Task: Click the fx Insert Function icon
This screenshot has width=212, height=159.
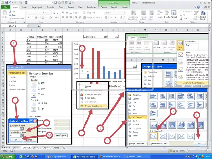Action: (x=39, y=26)
